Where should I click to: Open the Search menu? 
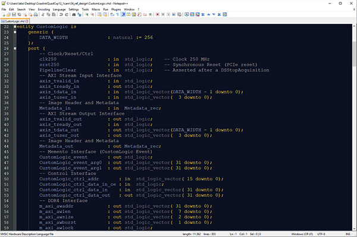click(x=21, y=10)
